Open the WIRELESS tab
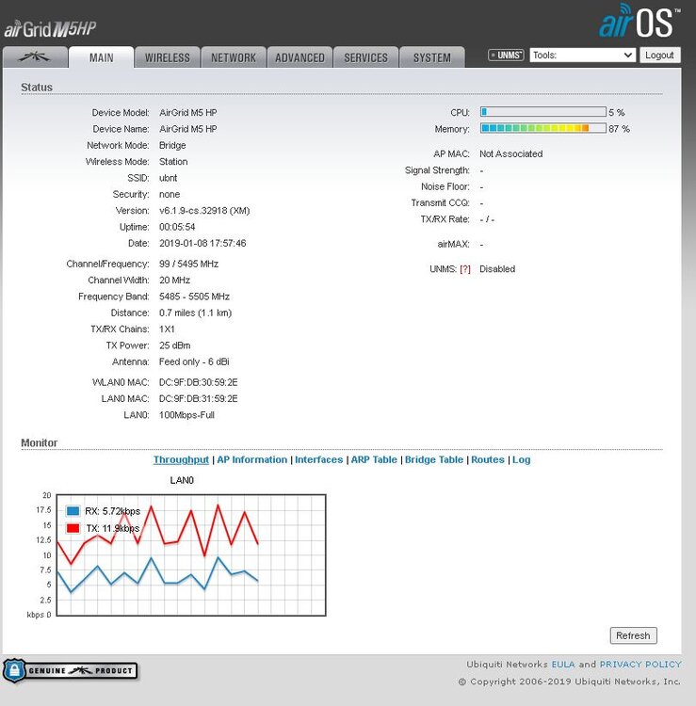The image size is (696, 706). 167,57
